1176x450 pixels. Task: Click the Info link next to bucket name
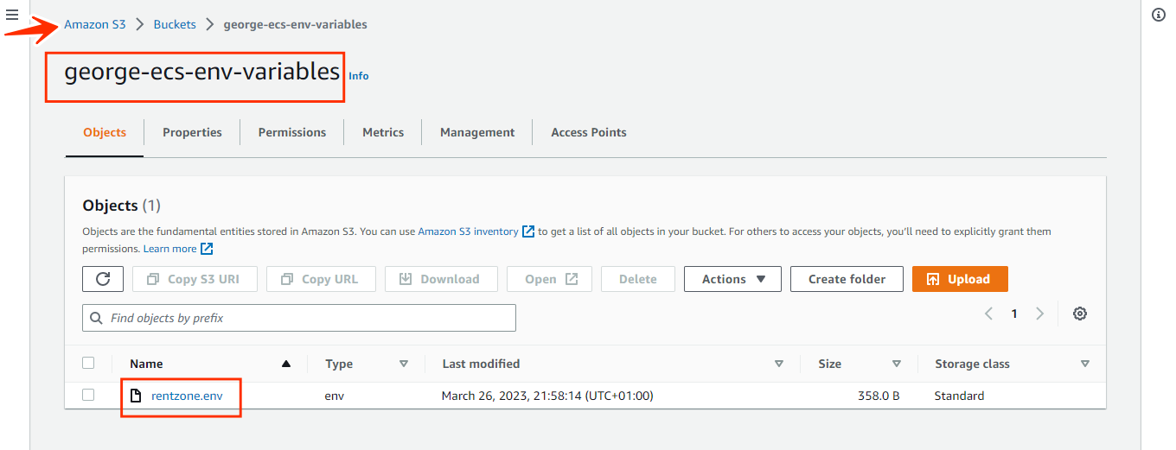click(x=359, y=76)
